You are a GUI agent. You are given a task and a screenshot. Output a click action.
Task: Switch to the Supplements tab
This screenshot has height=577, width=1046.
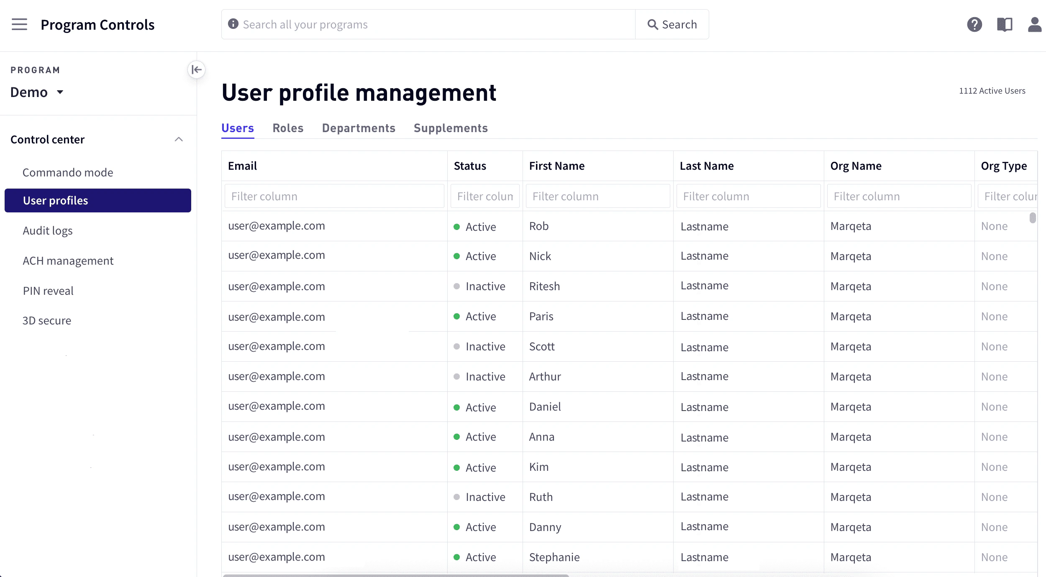point(451,128)
